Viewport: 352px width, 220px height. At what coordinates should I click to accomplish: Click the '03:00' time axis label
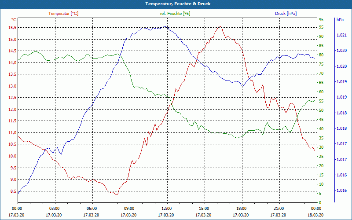click(x=54, y=208)
